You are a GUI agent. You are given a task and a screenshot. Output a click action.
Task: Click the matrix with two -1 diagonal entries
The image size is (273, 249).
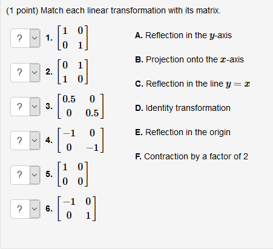click(x=81, y=140)
